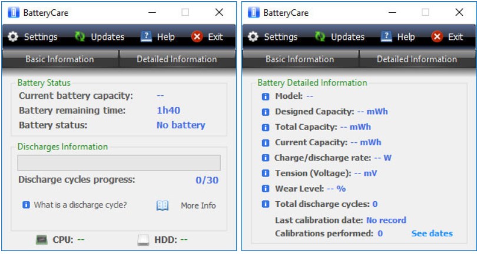Image resolution: width=477 pixels, height=254 pixels.
Task: Click the info icon next to Tension (Voltage)
Action: (266, 173)
